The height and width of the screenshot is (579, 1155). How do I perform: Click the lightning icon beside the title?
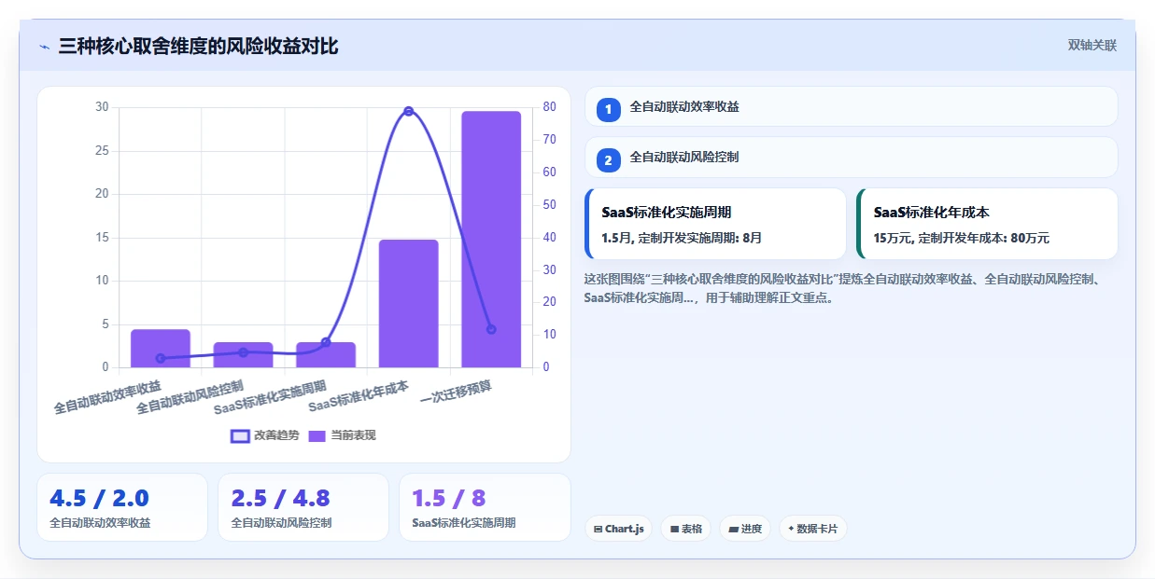pyautogui.click(x=45, y=47)
